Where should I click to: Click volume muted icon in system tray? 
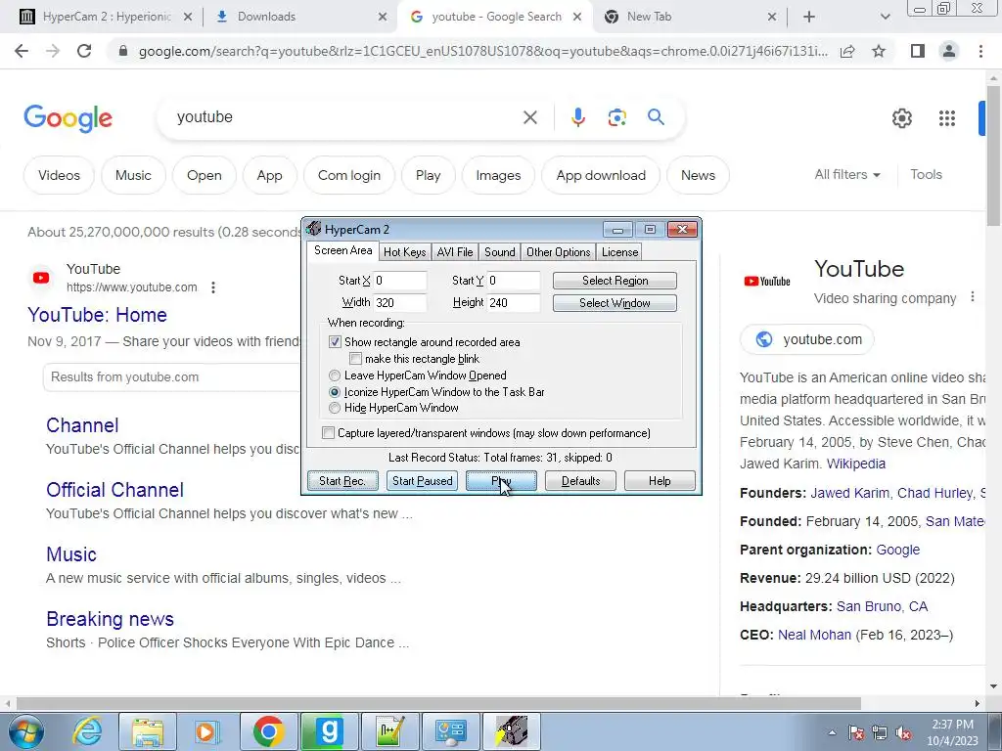[903, 733]
